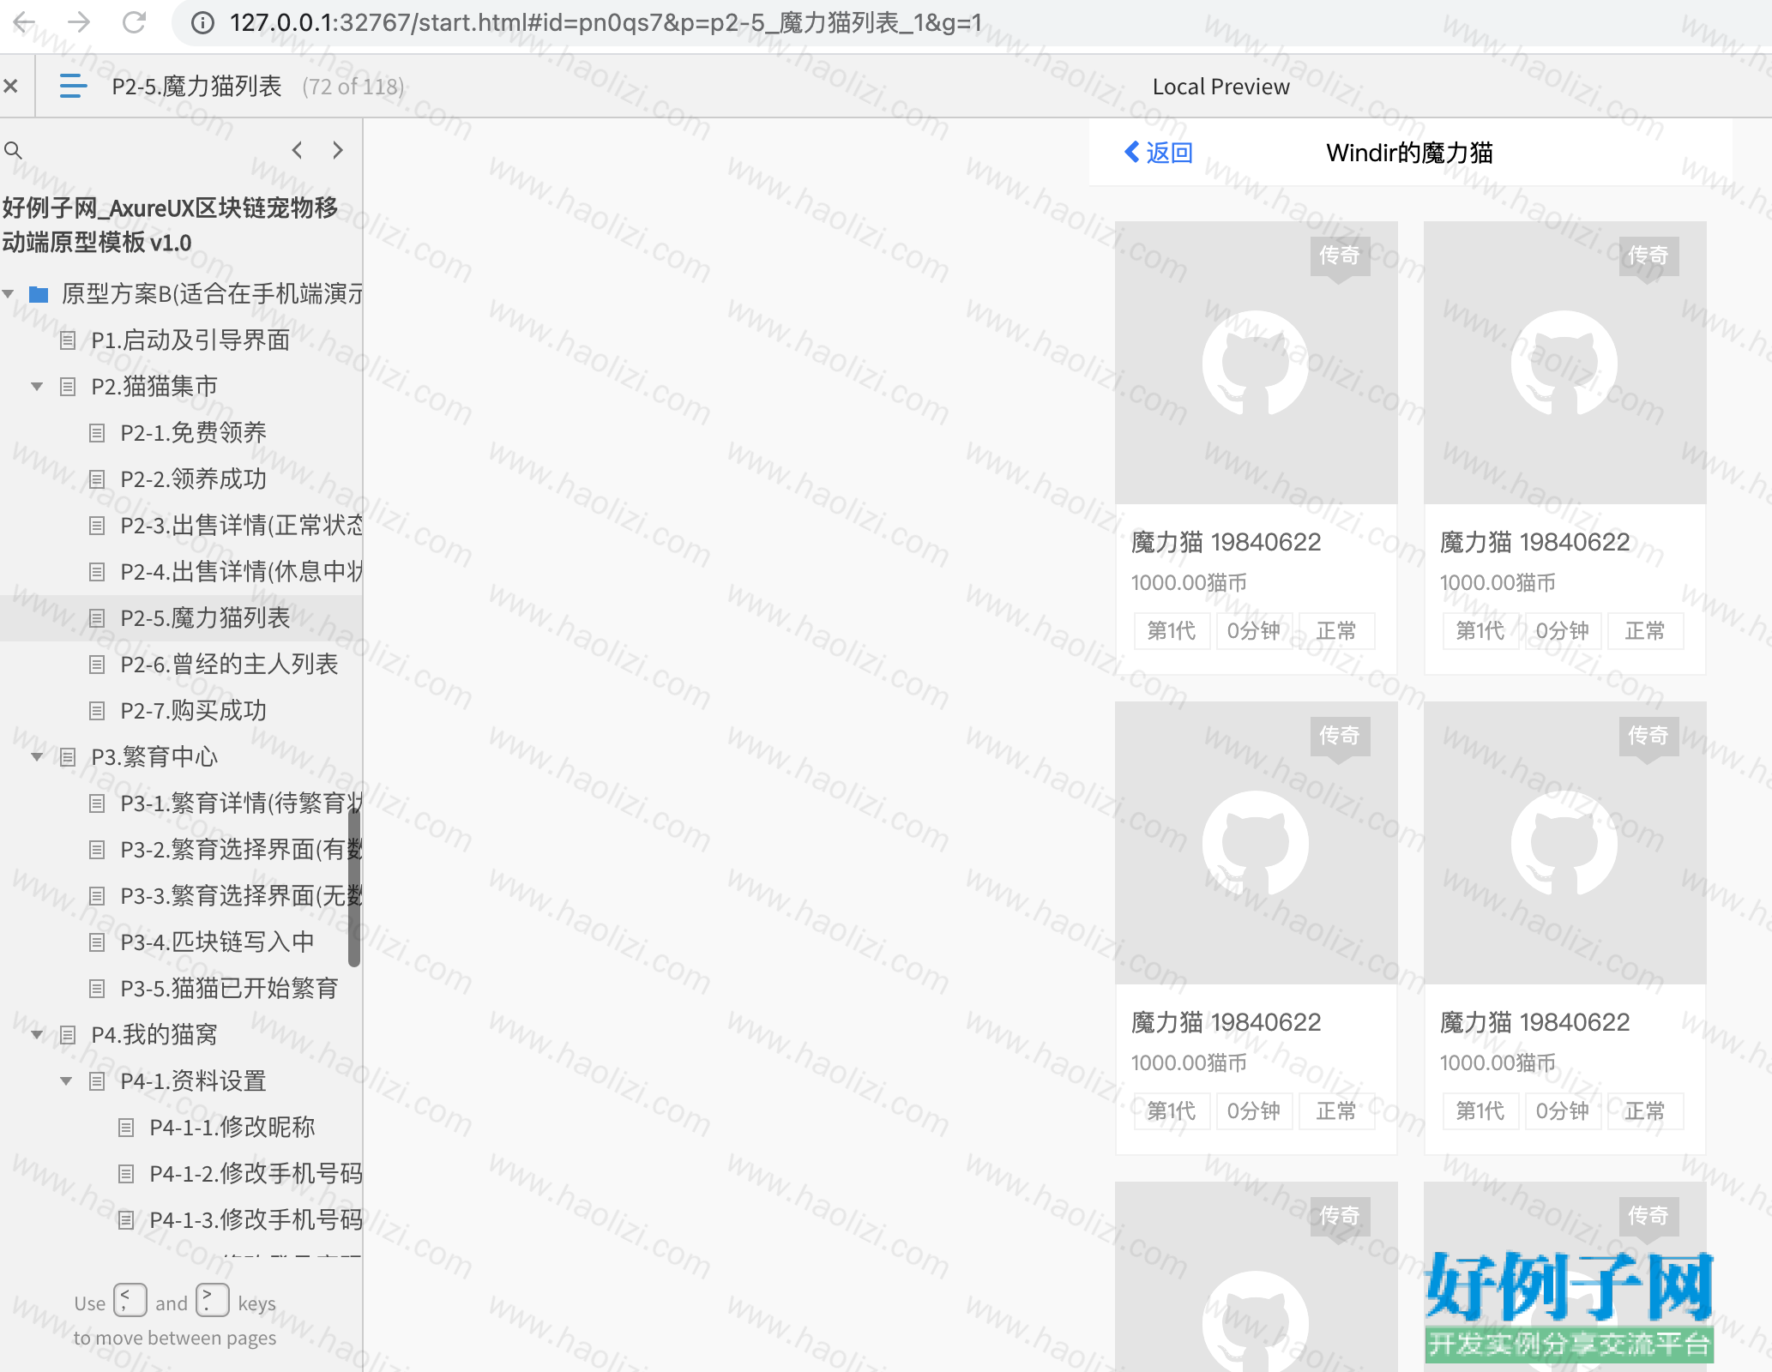Open page P3-3.繁育选择界面(无数据)
Image resolution: width=1772 pixels, height=1372 pixels.
point(241,896)
